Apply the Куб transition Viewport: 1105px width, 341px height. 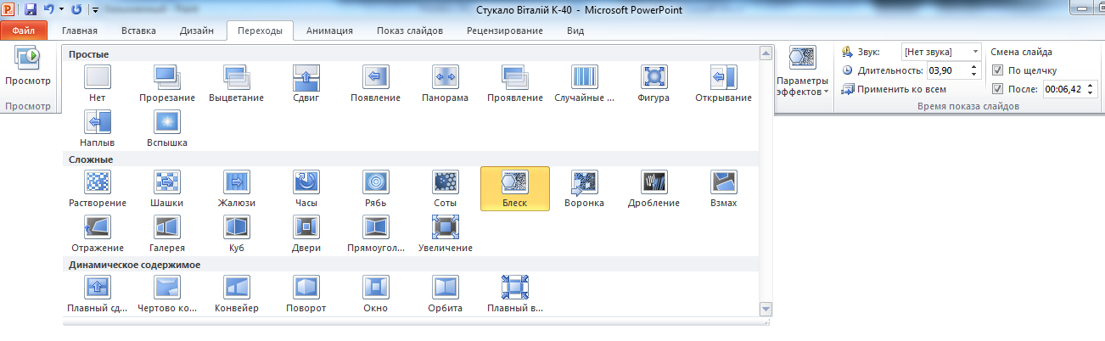point(237,233)
